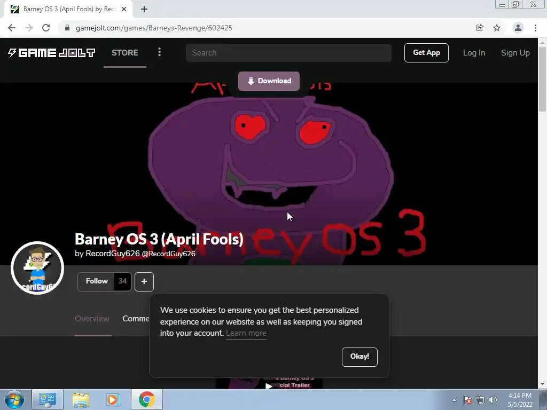The width and height of the screenshot is (547, 410).
Task: Open the Chrome profile menu
Action: tap(518, 28)
